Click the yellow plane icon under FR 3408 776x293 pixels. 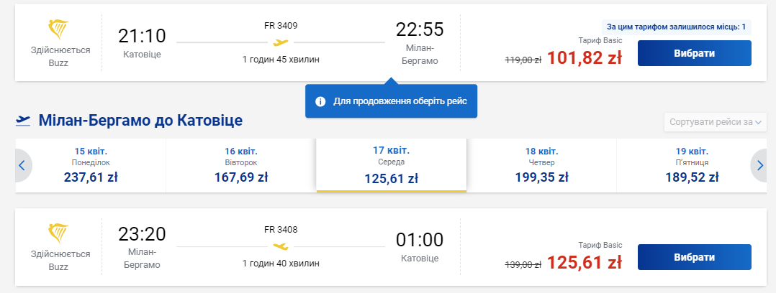281,246
